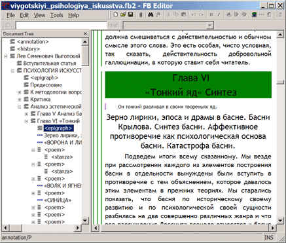Select the <annotation> tree item
This screenshot has height=243, width=286.
point(33,41)
